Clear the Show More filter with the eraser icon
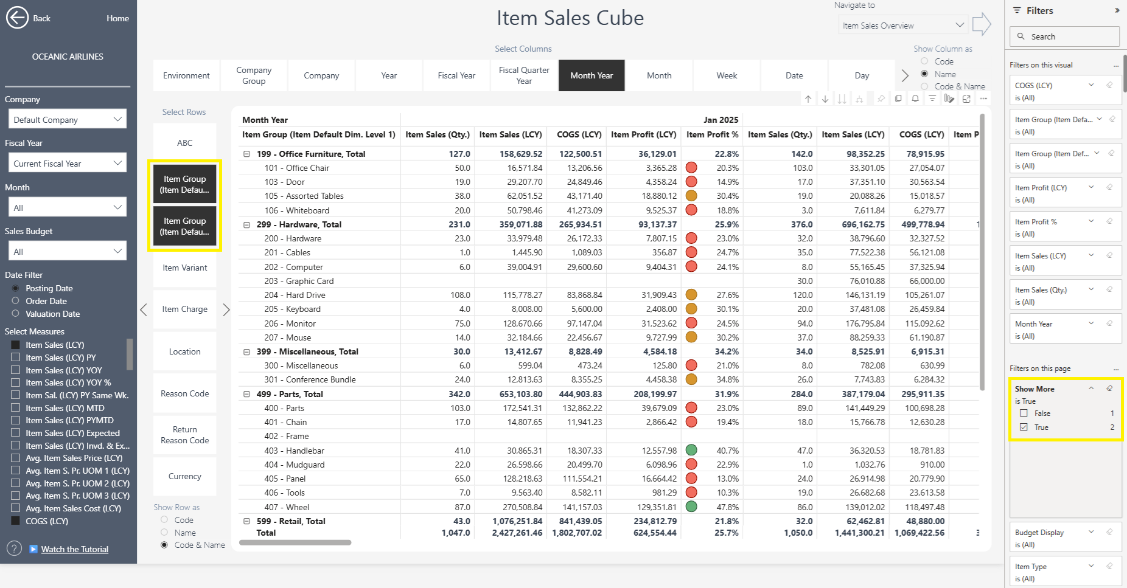1127x588 pixels. (1109, 389)
